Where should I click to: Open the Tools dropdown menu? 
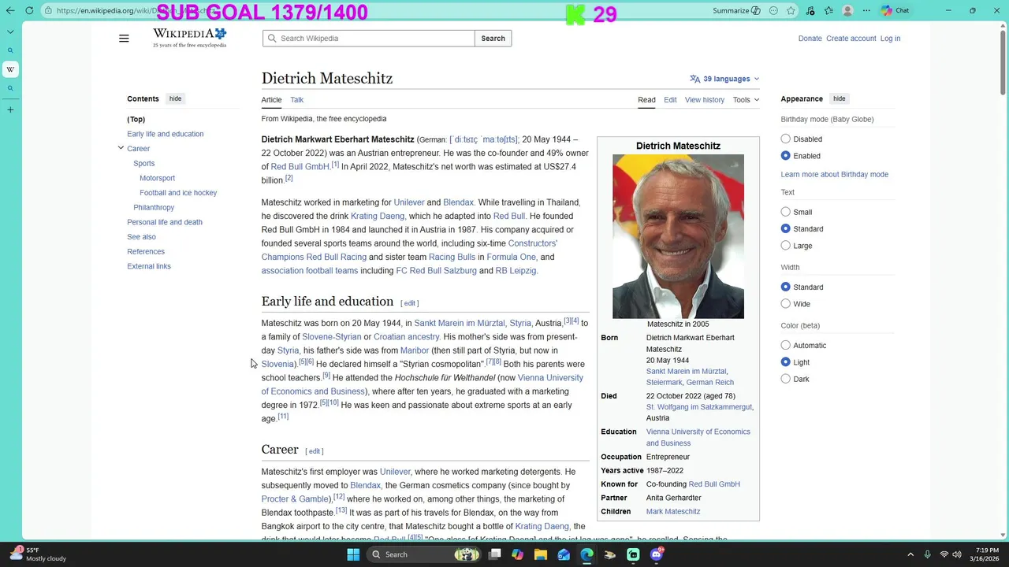click(746, 100)
